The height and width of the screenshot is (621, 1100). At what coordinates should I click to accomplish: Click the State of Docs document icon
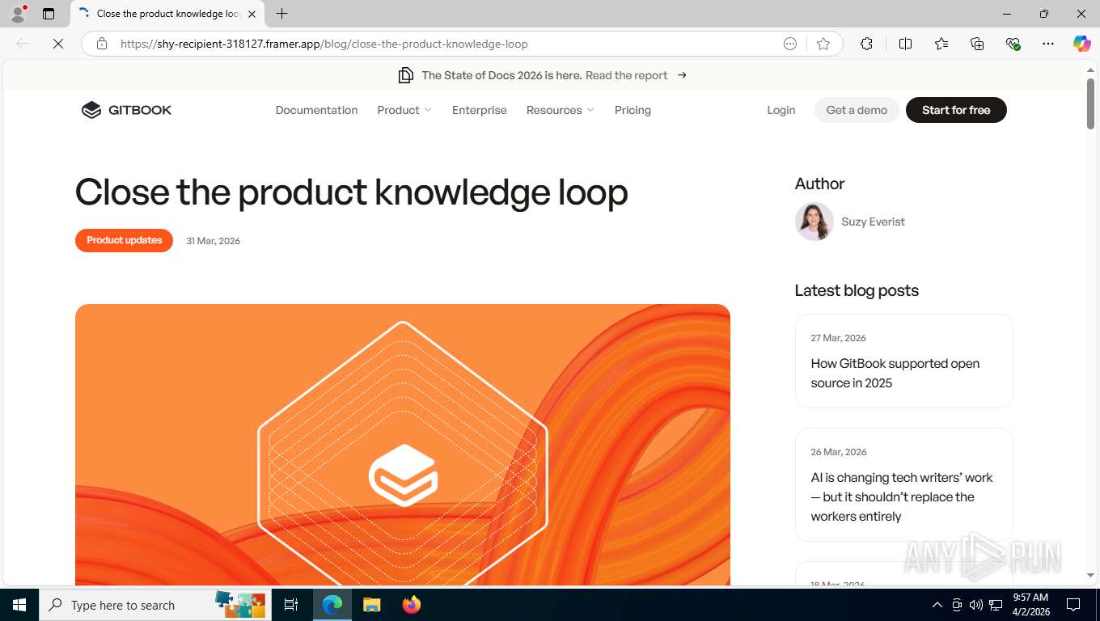pyautogui.click(x=406, y=75)
